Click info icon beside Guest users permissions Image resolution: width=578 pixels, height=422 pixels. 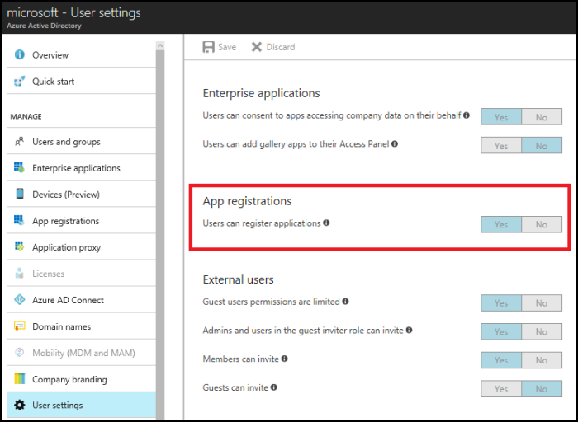[x=345, y=302]
